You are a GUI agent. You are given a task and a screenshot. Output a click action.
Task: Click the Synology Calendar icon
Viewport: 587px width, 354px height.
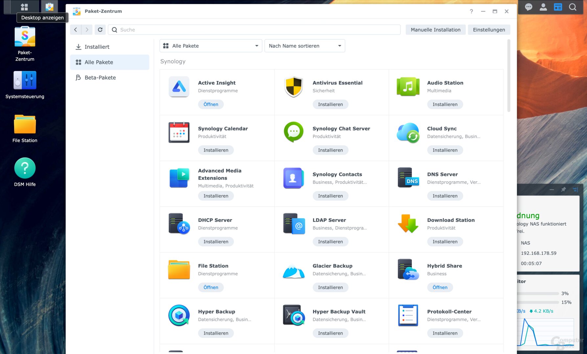tap(179, 132)
